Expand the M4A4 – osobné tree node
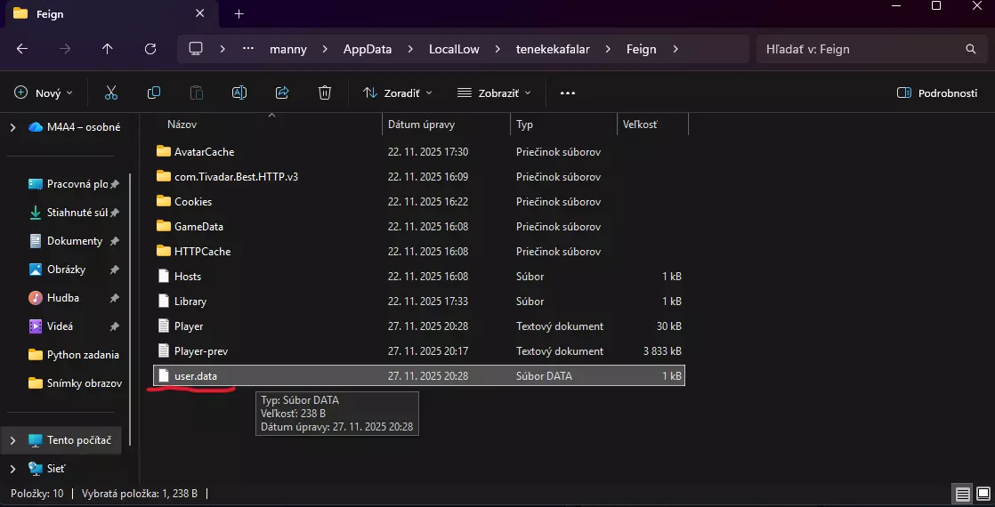Screen dimensions: 995x507 tap(13, 127)
